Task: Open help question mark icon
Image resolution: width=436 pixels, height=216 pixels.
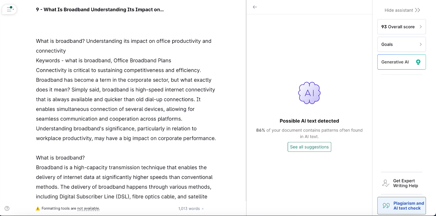Action: pos(7,208)
